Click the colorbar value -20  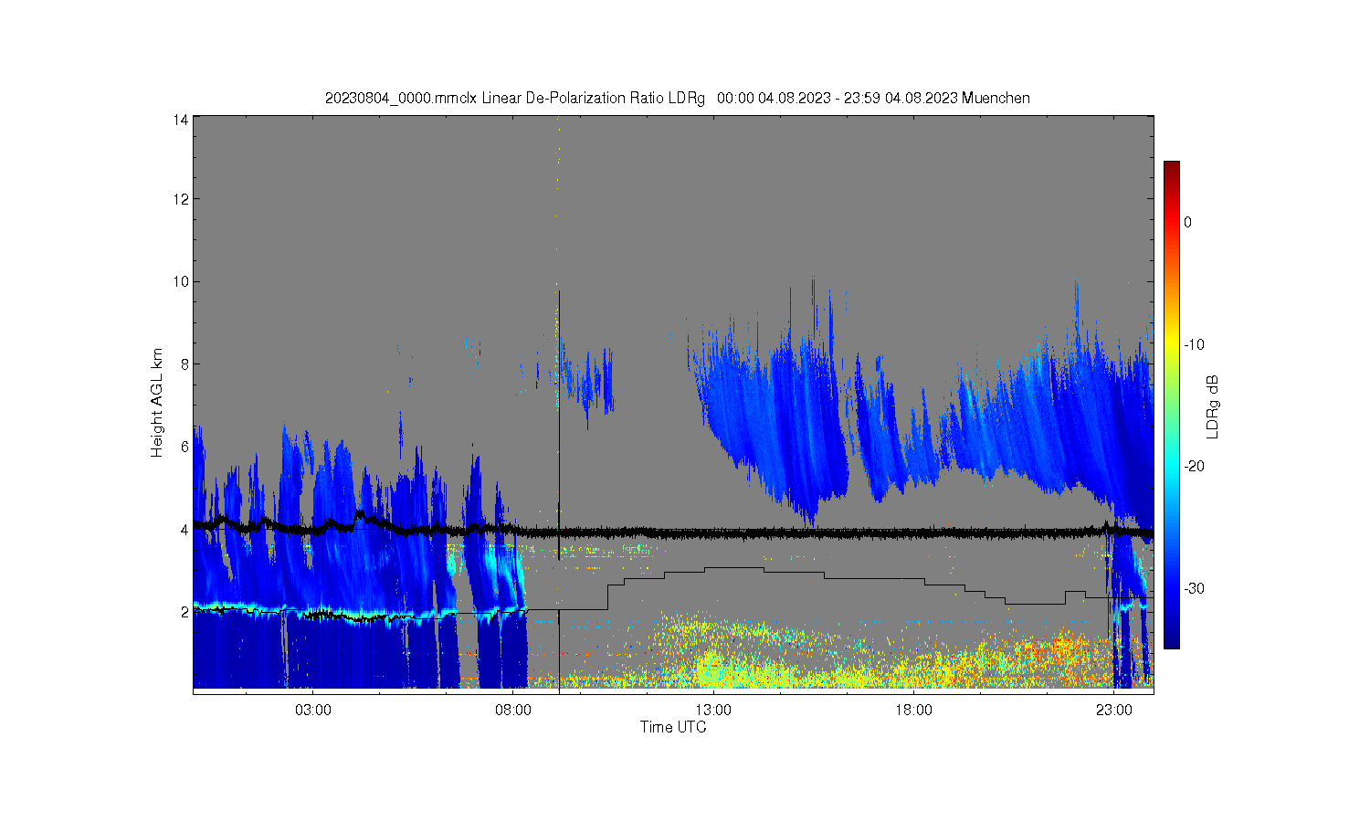(1195, 466)
